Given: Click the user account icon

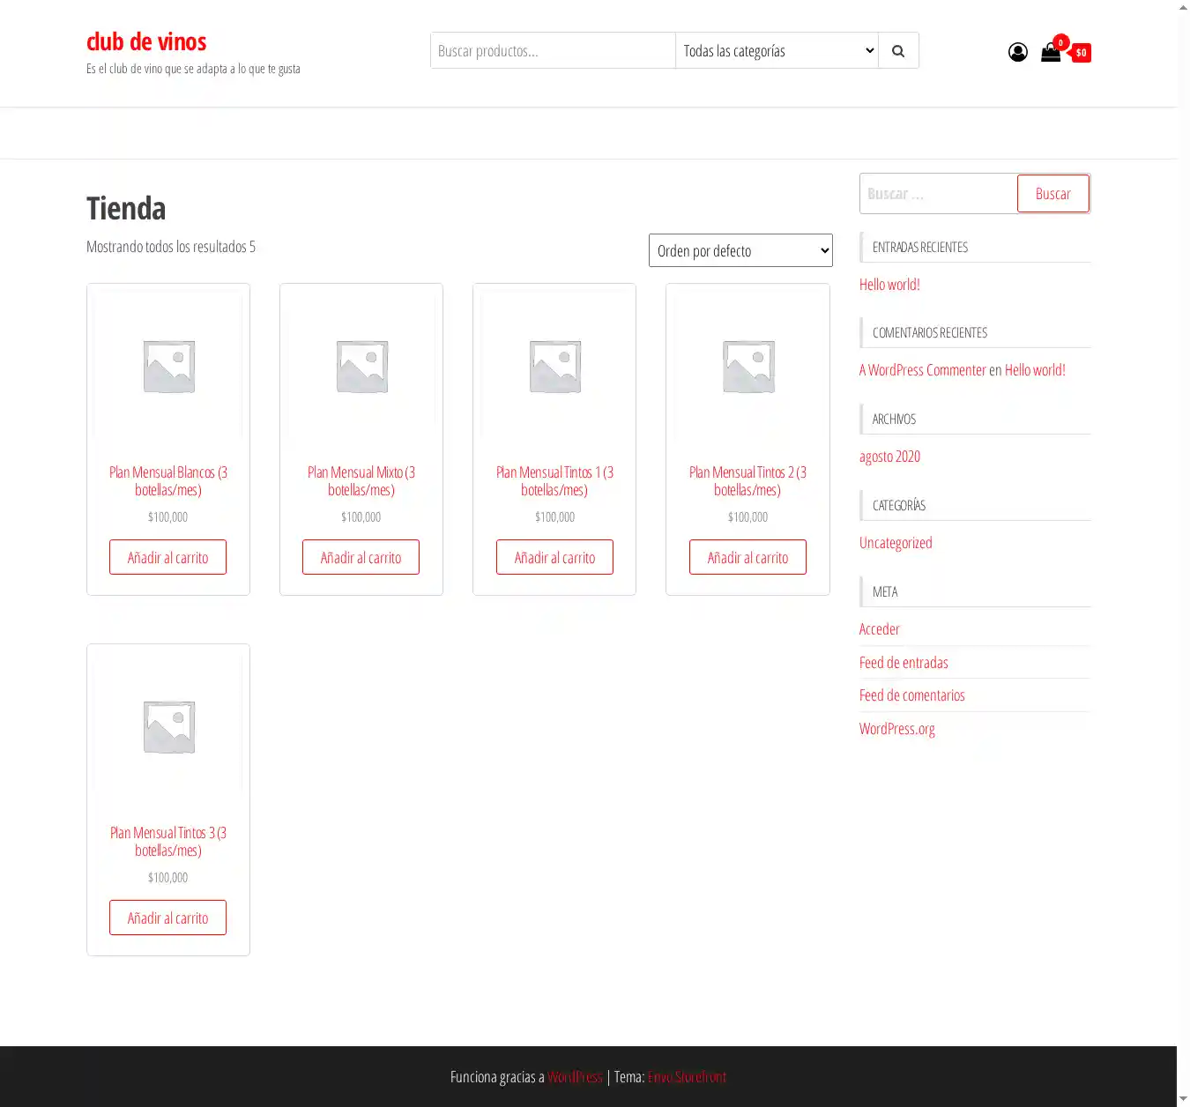Looking at the screenshot, I should coord(1017,52).
